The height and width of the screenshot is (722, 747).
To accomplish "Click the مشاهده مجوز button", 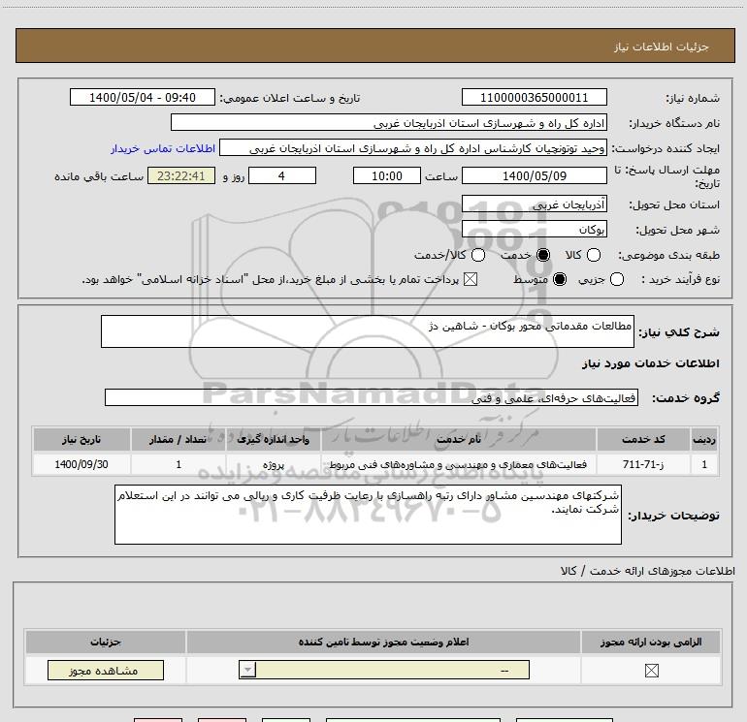I will [x=106, y=670].
